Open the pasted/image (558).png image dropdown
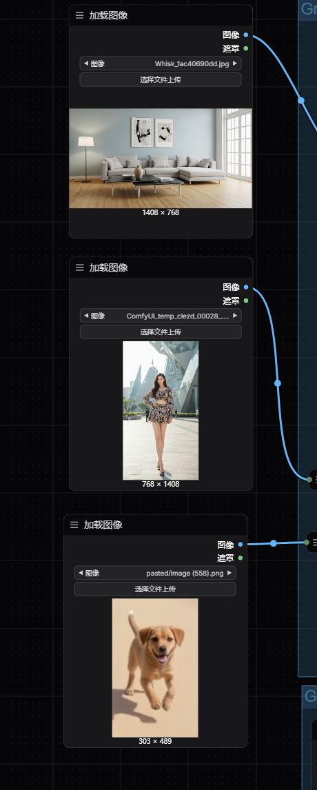 (x=155, y=573)
